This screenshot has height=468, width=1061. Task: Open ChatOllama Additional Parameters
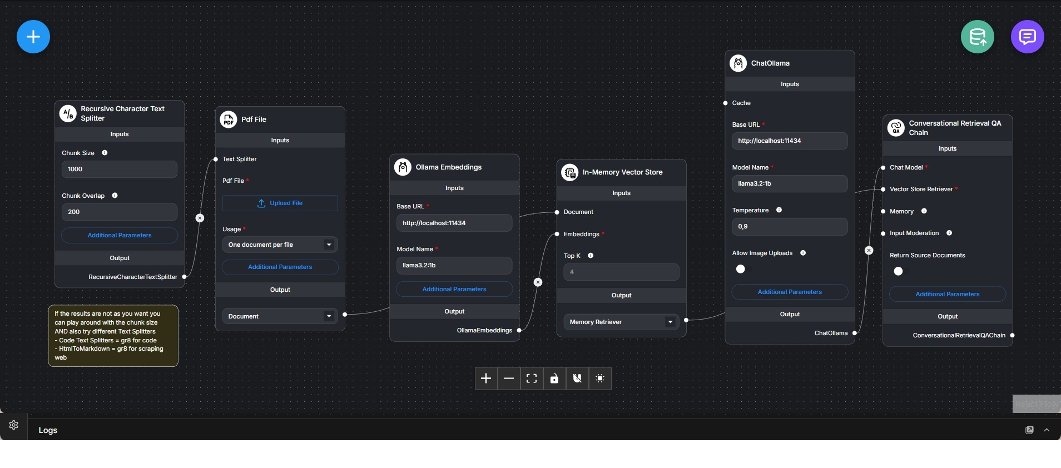790,292
